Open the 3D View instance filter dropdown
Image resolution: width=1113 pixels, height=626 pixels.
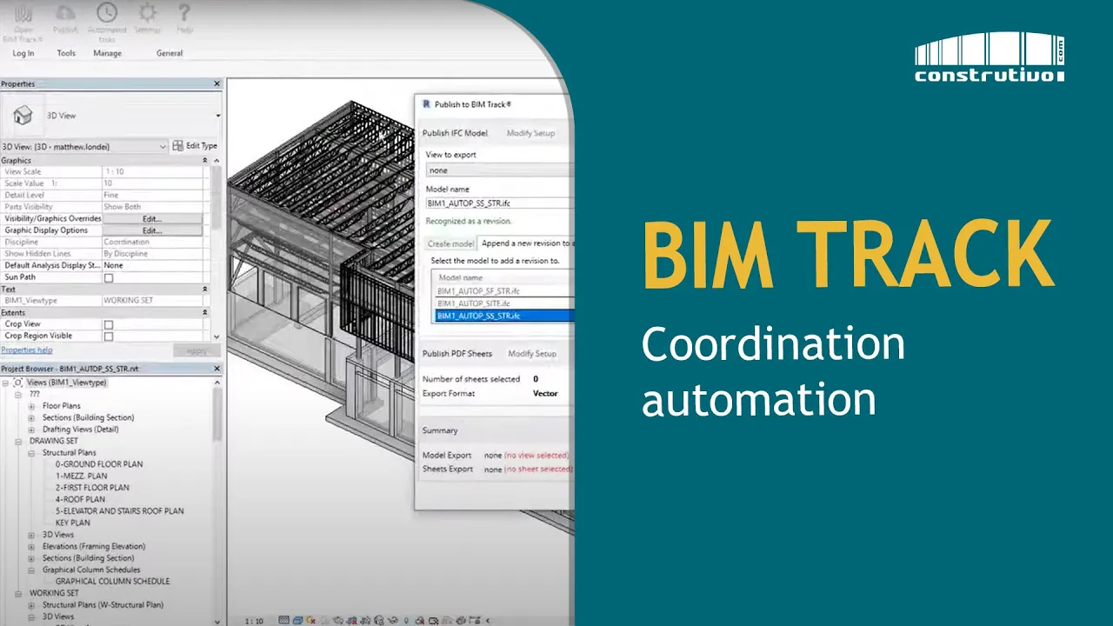(x=163, y=147)
